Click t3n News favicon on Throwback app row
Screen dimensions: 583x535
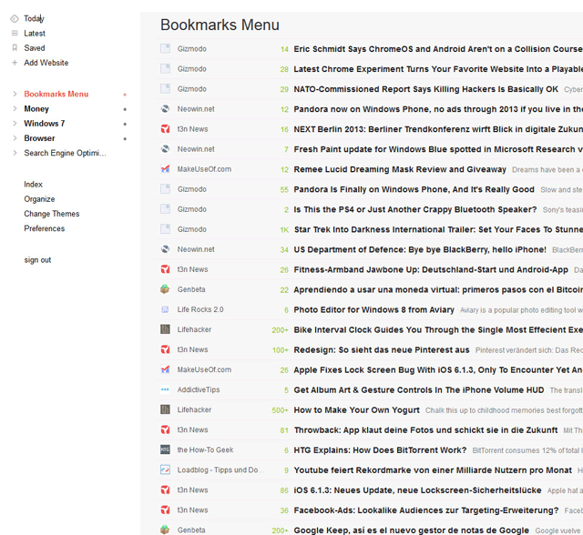click(165, 429)
